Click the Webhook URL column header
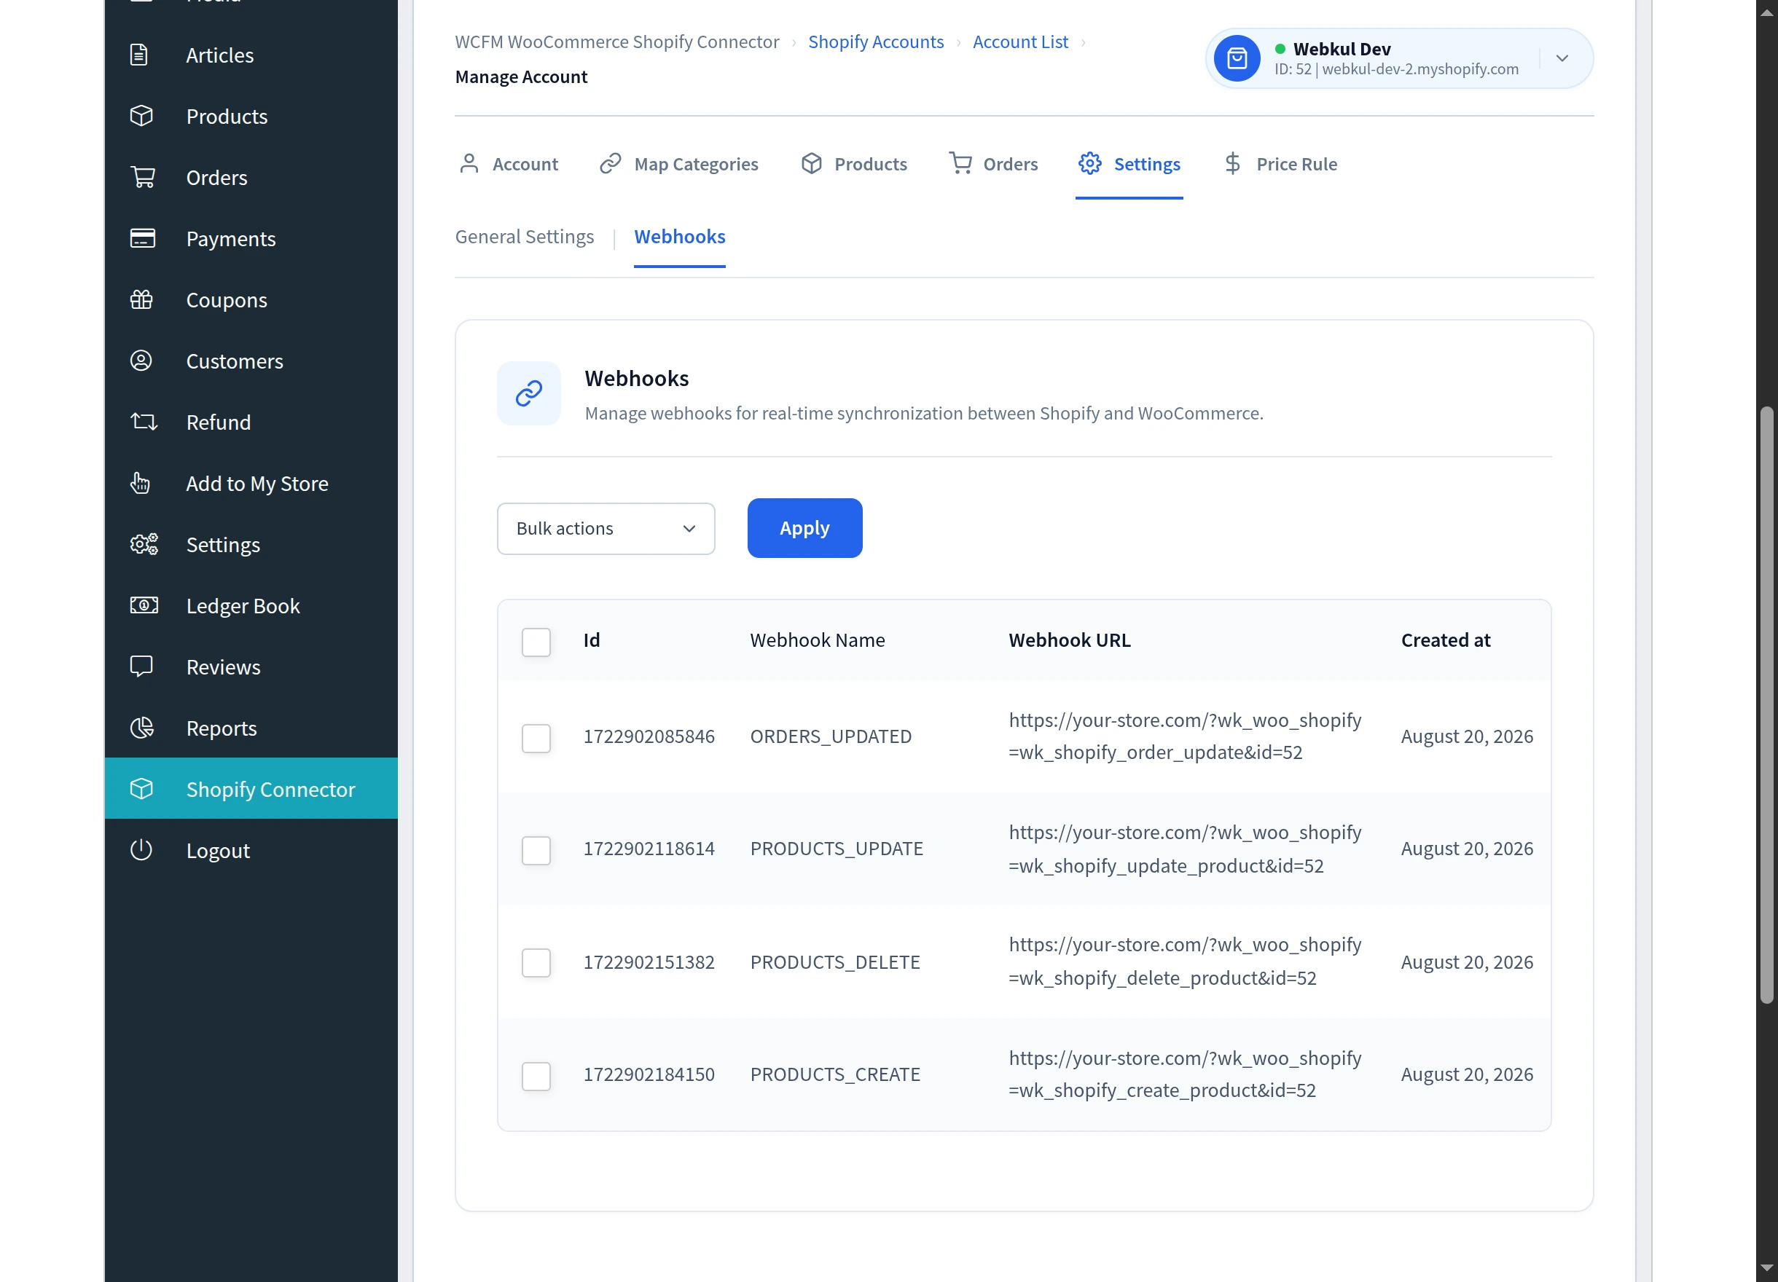Screen dimensions: 1778x1282 (x=1069, y=640)
